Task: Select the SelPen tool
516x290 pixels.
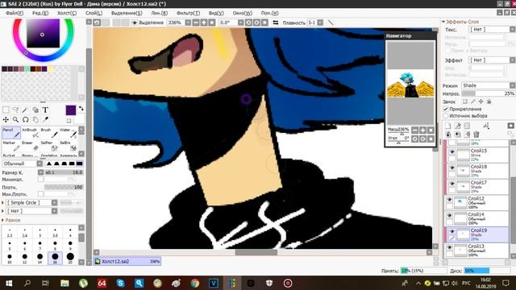Action: click(x=49, y=146)
